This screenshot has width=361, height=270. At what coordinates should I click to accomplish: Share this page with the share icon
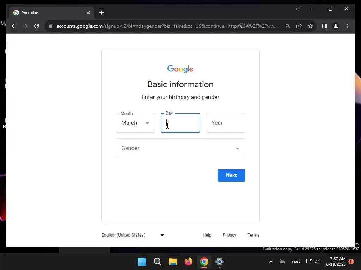299,26
